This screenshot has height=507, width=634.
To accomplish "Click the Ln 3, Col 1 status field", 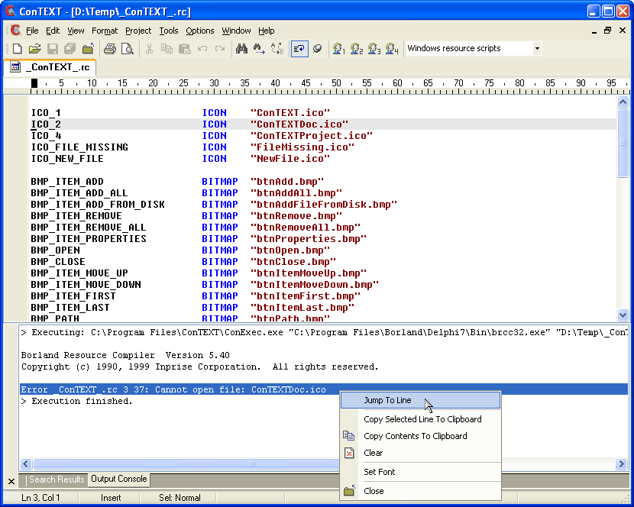I will coord(40,498).
